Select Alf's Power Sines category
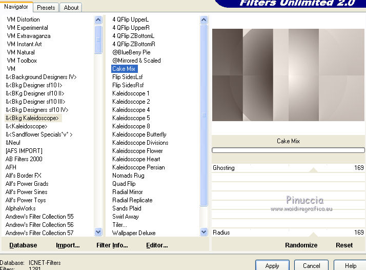The image size is (366, 270). tap(26, 192)
